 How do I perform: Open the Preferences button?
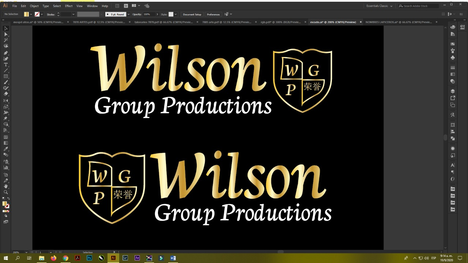213,14
